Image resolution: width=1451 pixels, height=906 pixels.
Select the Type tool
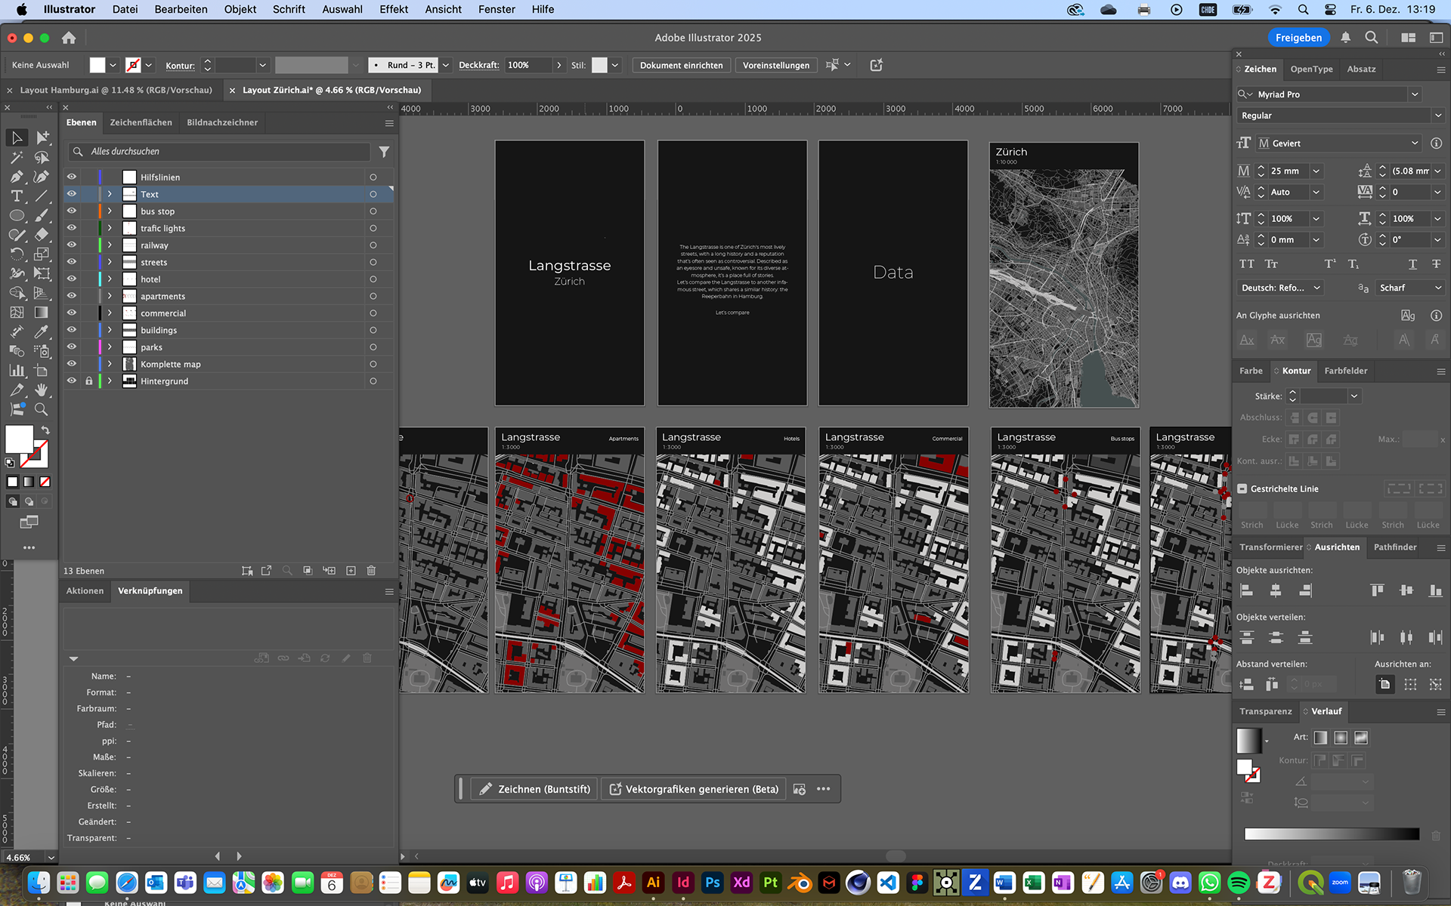(17, 196)
